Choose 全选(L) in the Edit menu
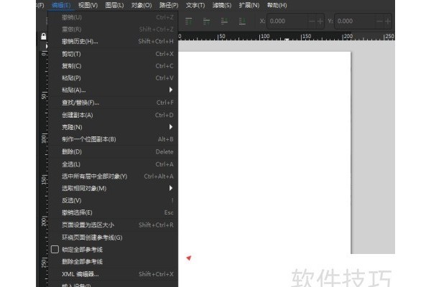 point(113,164)
